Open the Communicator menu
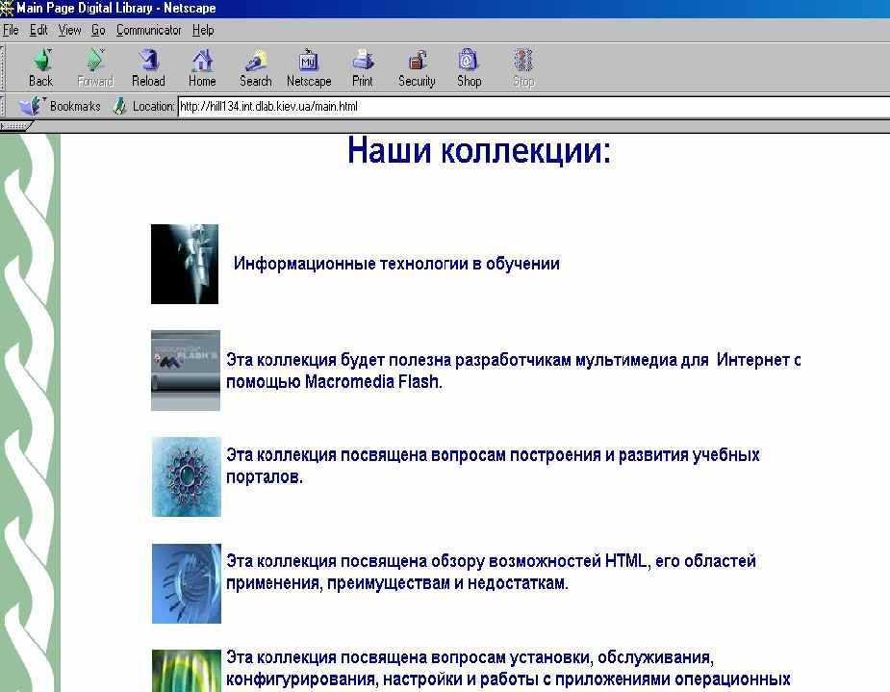The width and height of the screenshot is (890, 692). point(149,30)
